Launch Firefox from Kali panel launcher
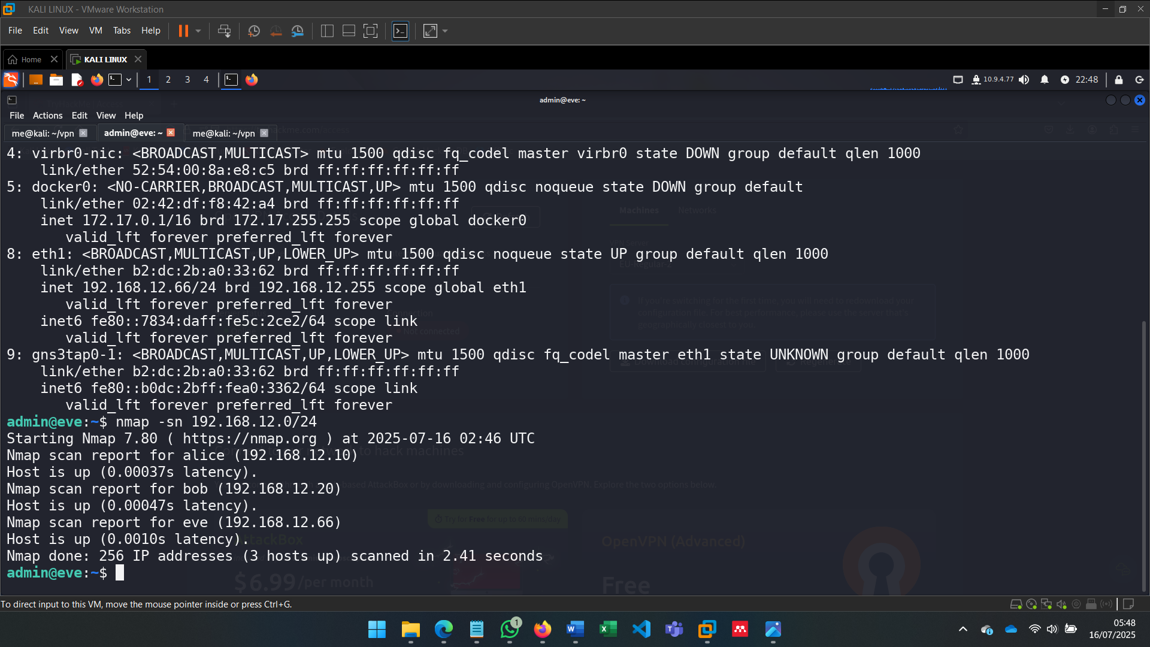Screen dimensions: 1150x647 click(96, 80)
